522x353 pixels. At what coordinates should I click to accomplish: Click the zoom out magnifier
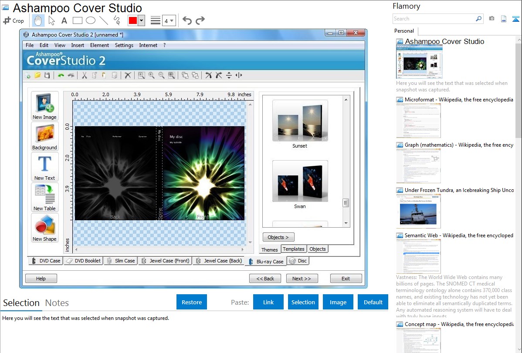click(x=162, y=76)
